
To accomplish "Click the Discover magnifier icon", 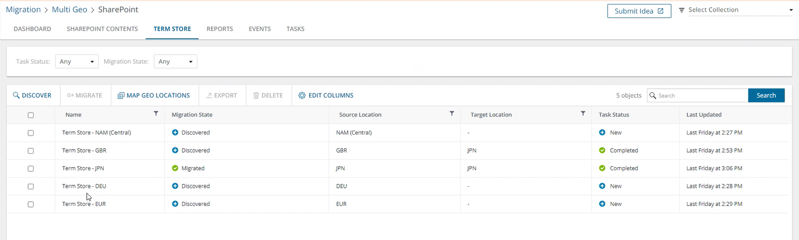I will [x=16, y=95].
